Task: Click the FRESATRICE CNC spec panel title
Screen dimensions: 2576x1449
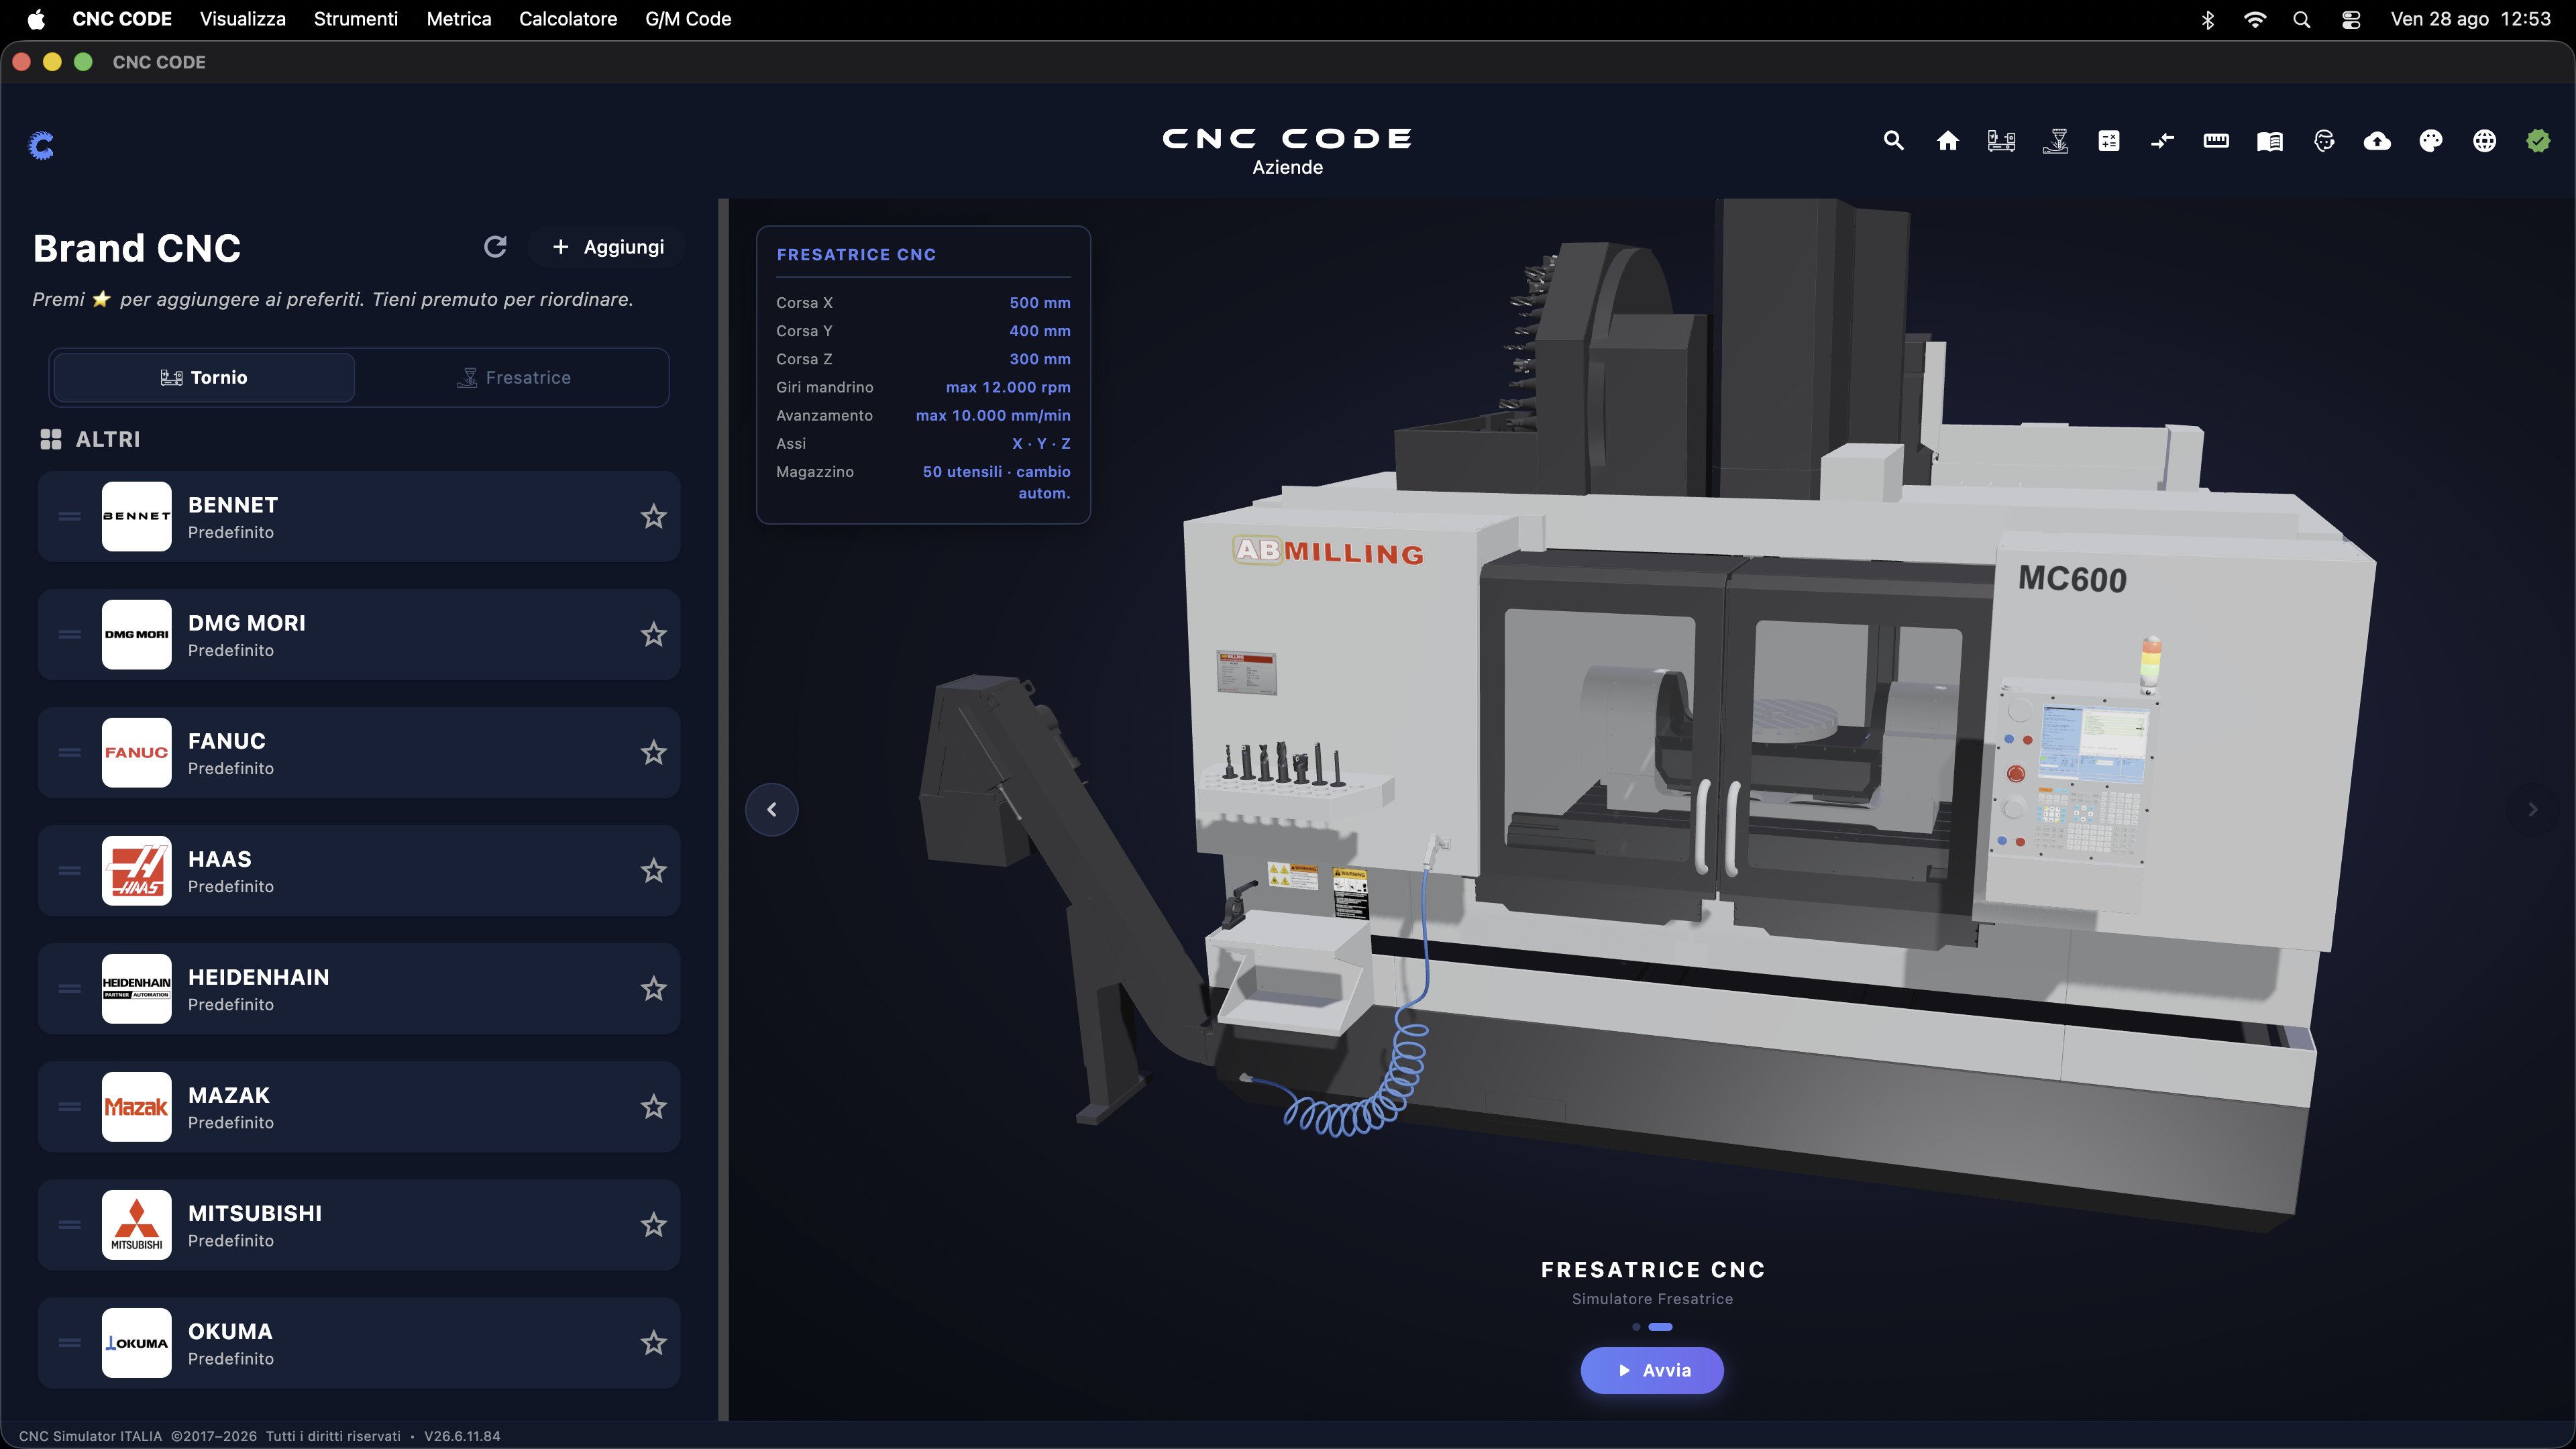Action: 856,255
